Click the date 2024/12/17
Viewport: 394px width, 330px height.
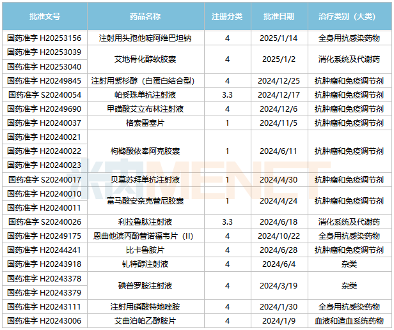(279, 94)
